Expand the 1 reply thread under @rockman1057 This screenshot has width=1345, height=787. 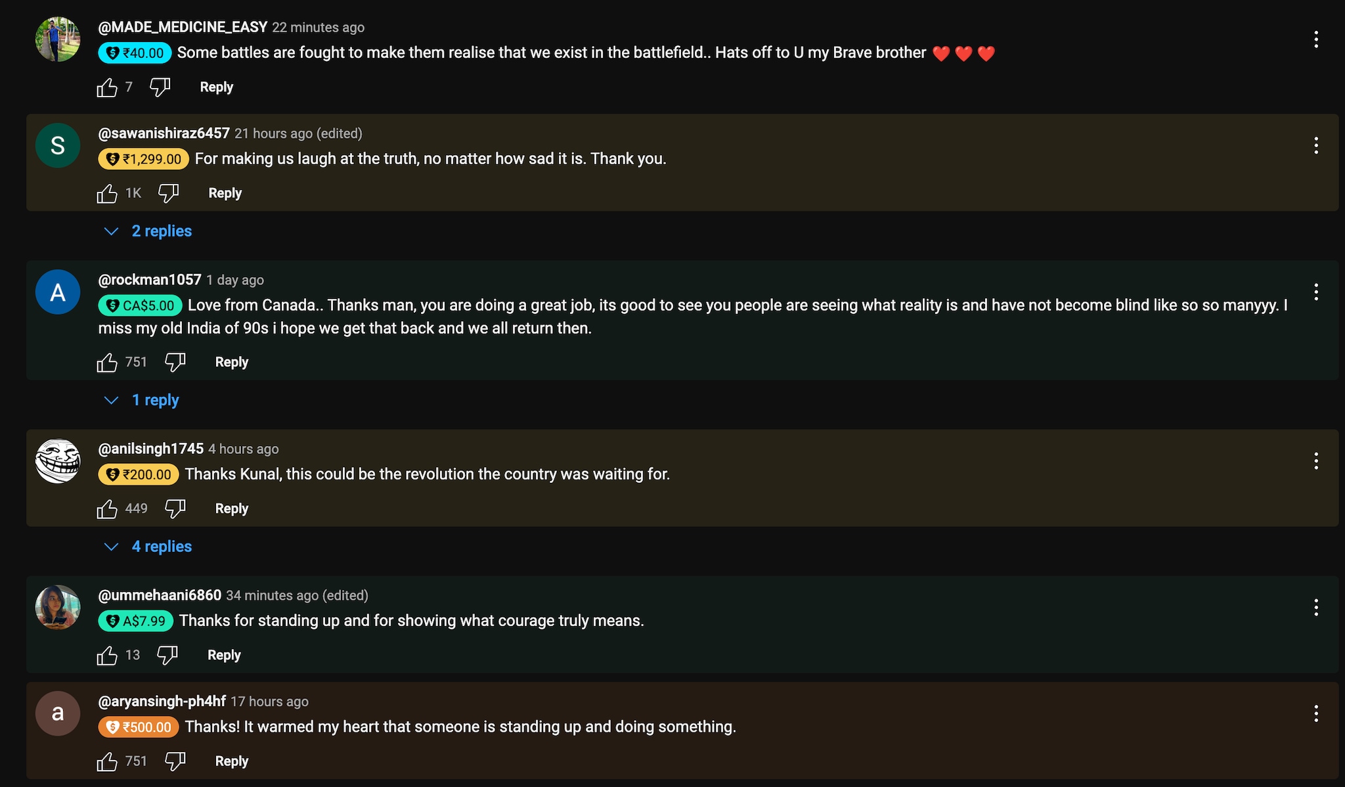coord(155,400)
